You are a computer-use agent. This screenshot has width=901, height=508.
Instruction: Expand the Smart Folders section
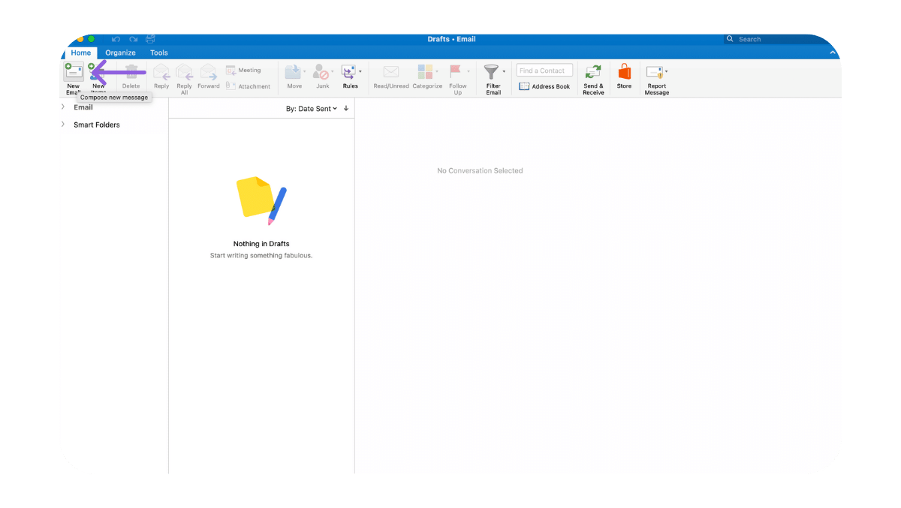coord(63,125)
